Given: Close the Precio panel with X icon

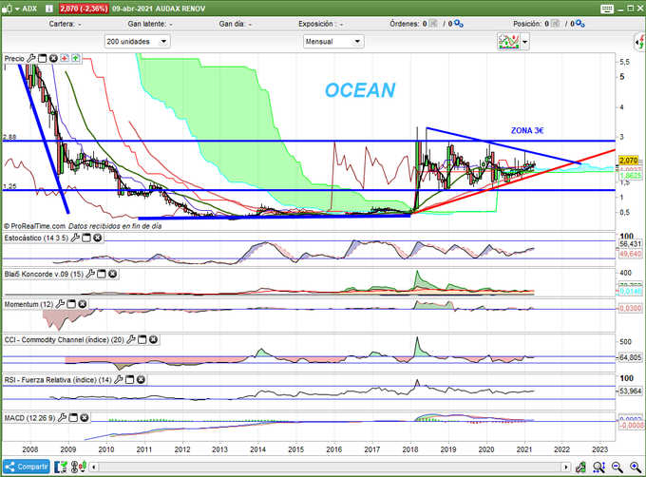Looking at the screenshot, I should [53, 59].
